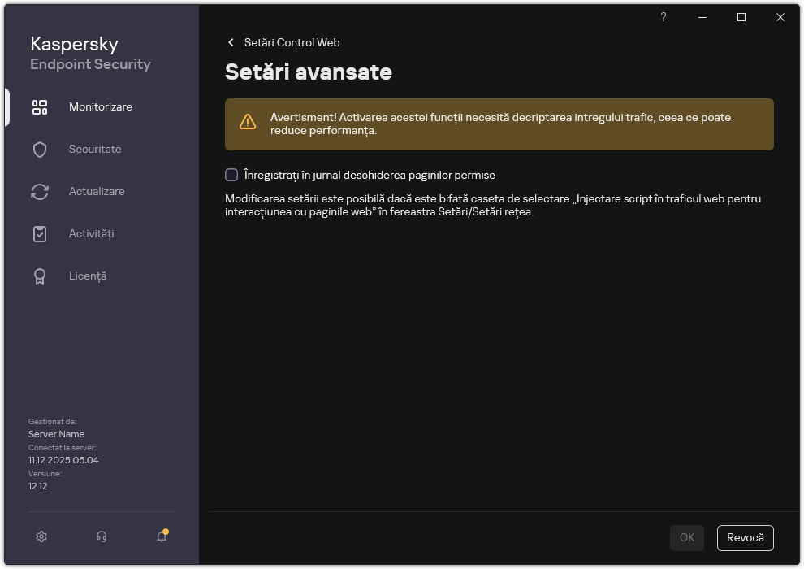Open the Monitorizare section icon
Screen dimensions: 804x569
click(40, 106)
